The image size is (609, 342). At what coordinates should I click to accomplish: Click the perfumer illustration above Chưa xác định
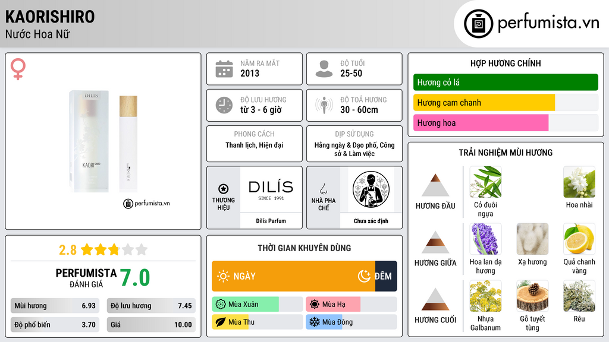point(371,190)
